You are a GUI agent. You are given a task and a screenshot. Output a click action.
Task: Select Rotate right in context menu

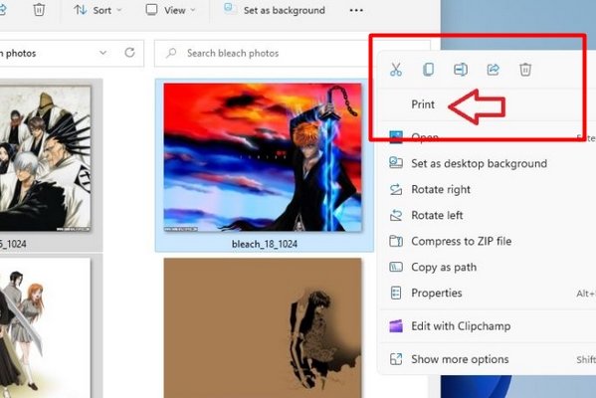tap(441, 189)
